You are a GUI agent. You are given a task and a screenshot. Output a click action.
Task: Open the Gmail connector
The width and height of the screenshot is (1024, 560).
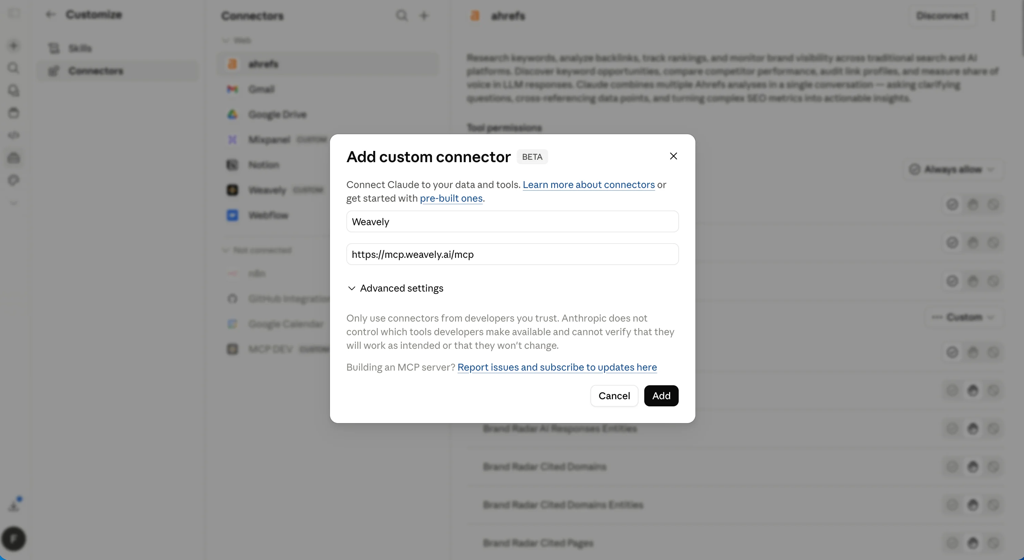click(328, 89)
